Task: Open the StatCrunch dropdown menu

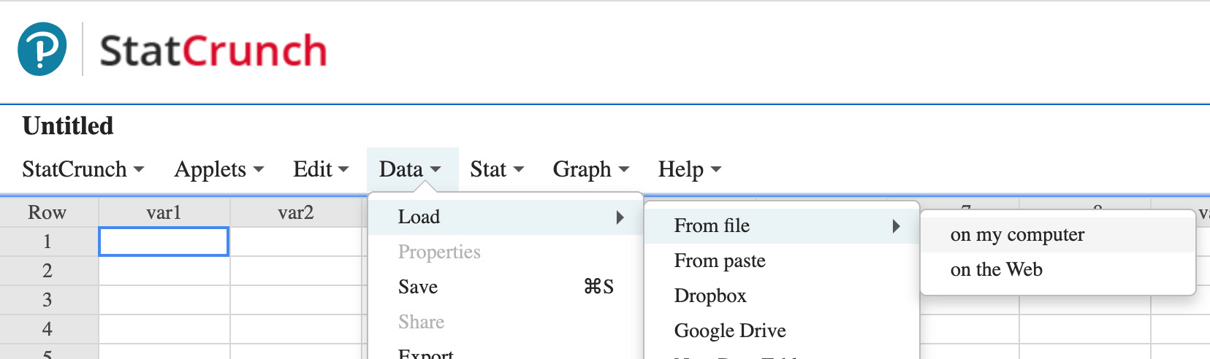Action: pyautogui.click(x=83, y=169)
